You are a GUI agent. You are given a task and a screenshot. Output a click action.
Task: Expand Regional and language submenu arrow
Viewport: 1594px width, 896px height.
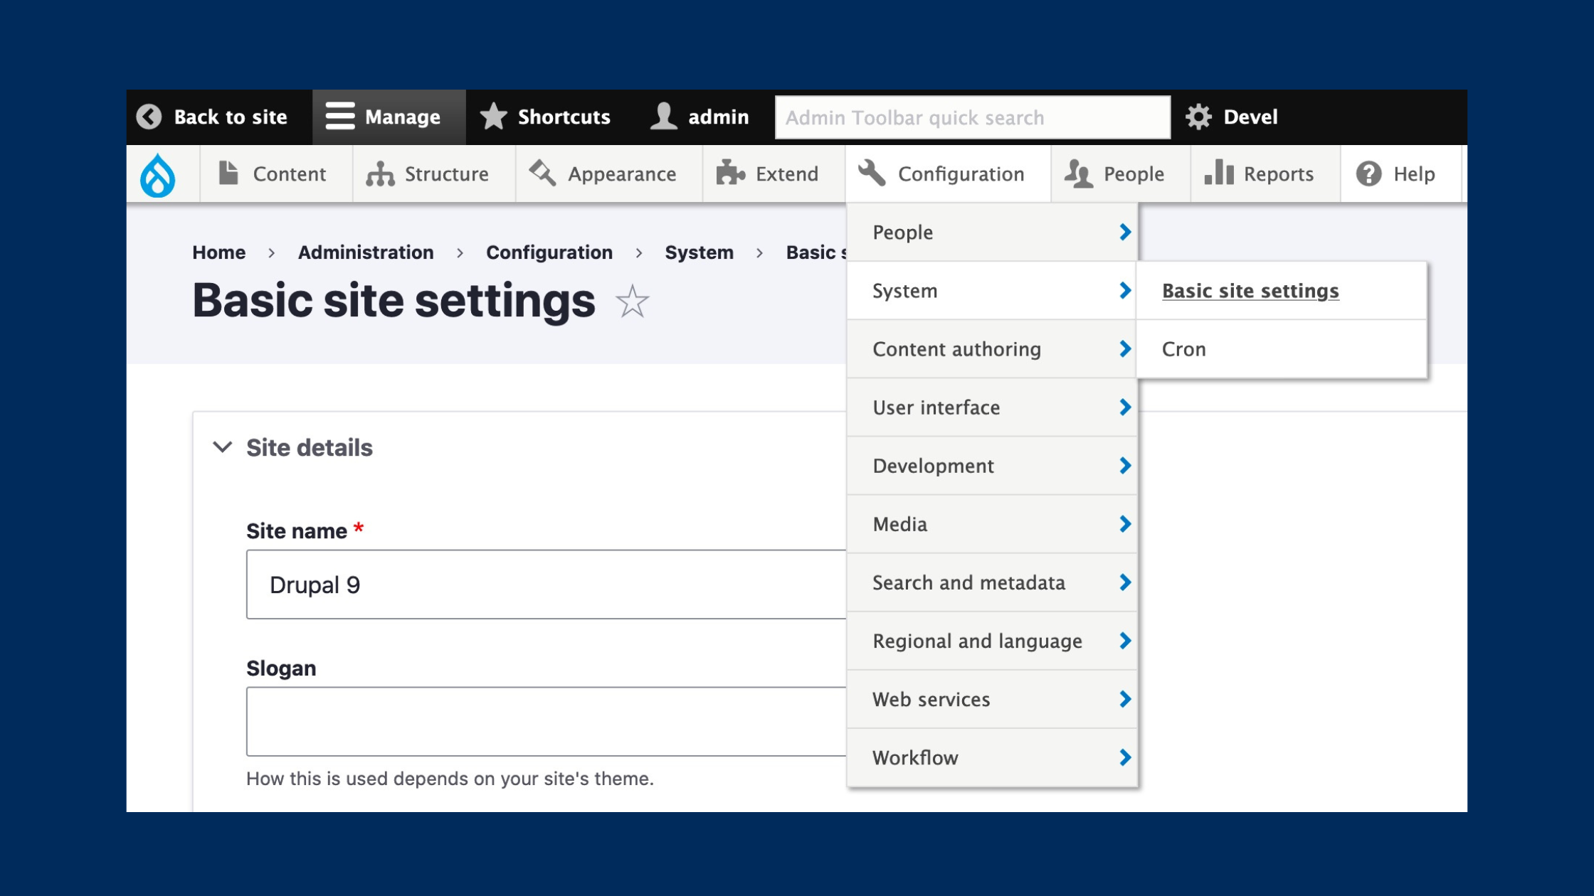pos(1125,640)
